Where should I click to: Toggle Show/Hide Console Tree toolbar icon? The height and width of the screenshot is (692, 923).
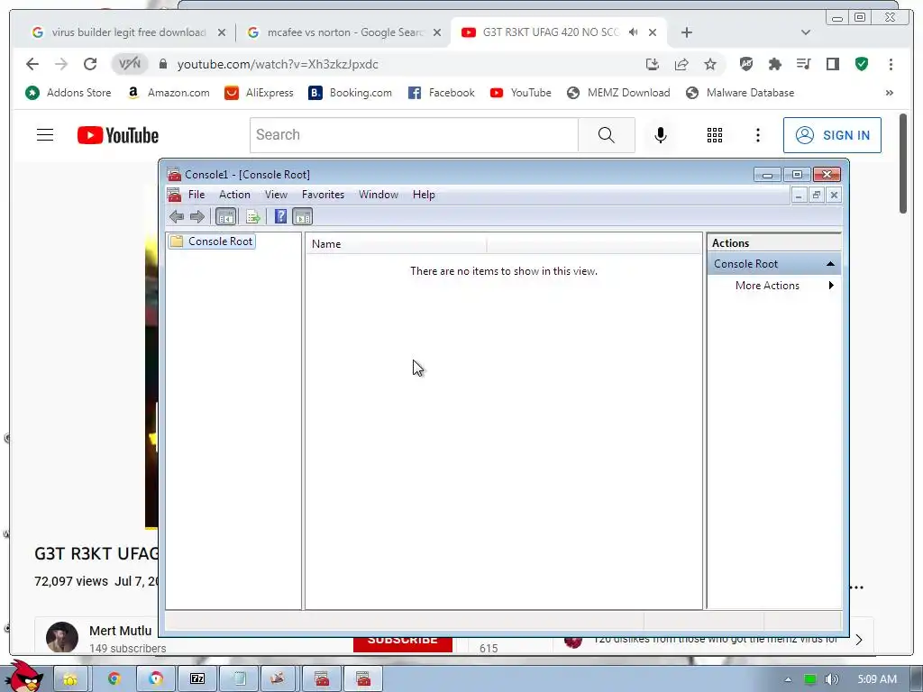226,216
